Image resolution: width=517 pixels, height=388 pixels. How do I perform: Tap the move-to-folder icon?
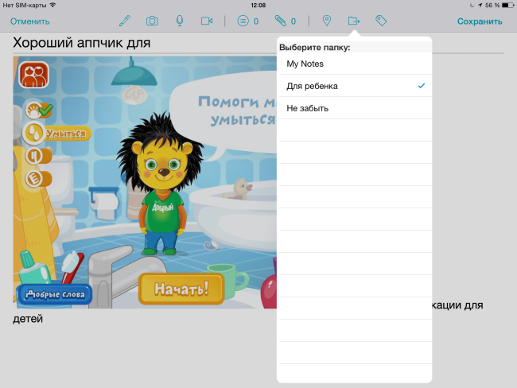(x=354, y=21)
